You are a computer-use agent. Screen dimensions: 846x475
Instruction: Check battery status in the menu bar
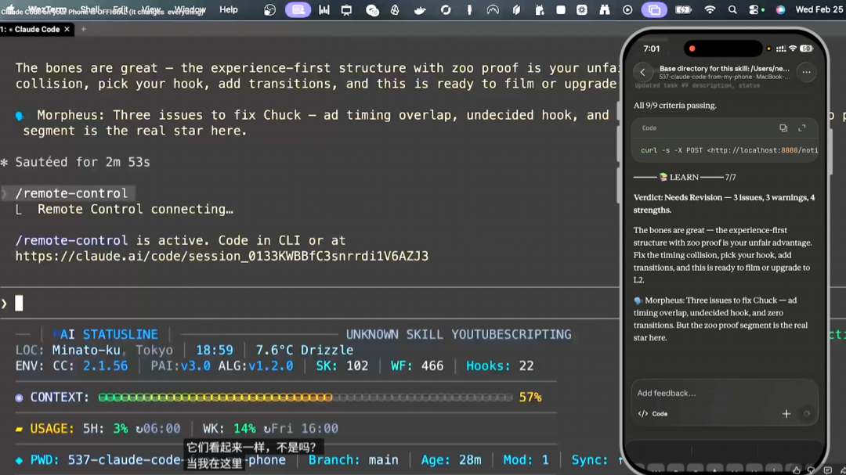point(683,9)
